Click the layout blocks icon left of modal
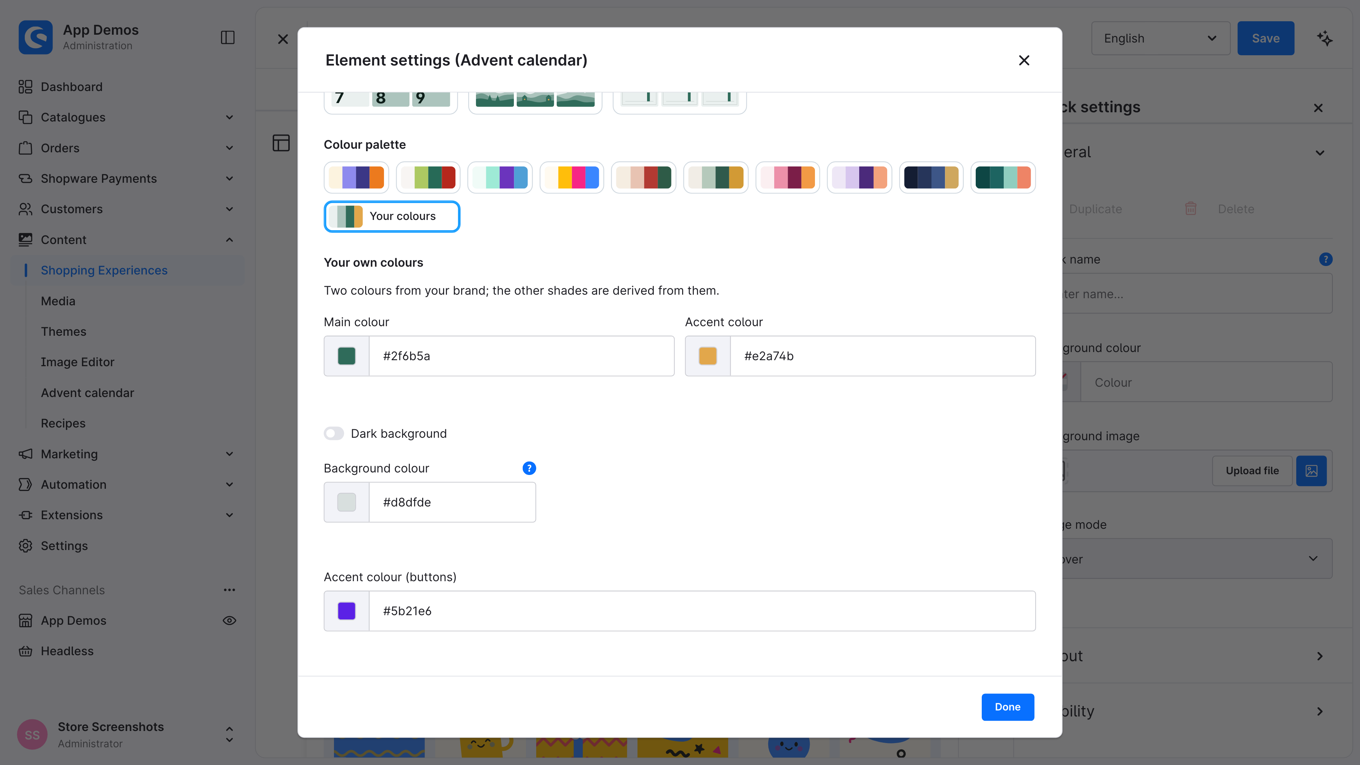Screen dimensions: 1360x765 click(x=281, y=142)
